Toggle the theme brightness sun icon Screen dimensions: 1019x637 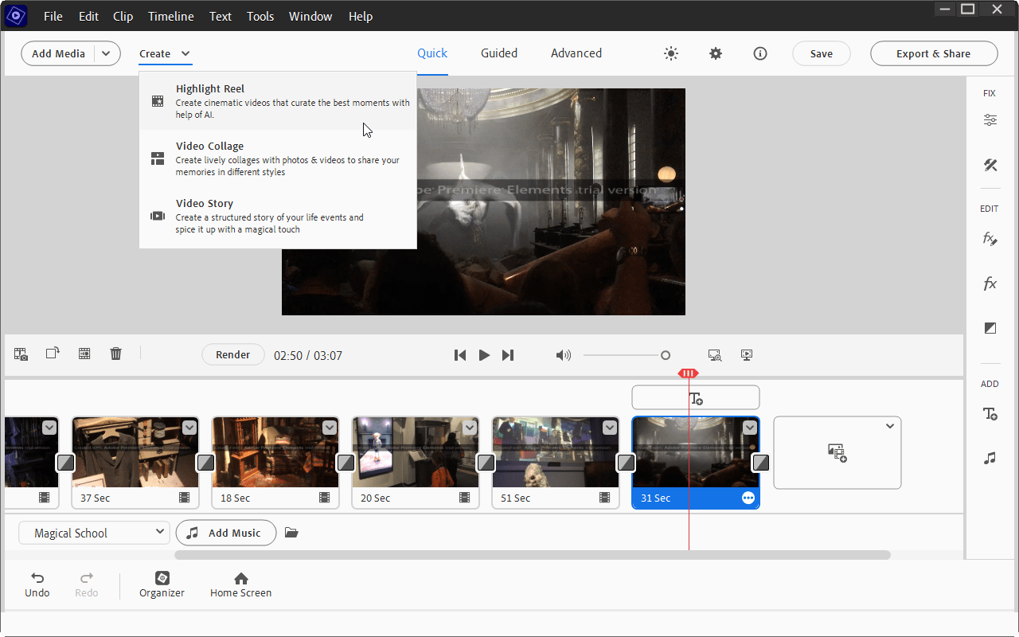tap(670, 53)
